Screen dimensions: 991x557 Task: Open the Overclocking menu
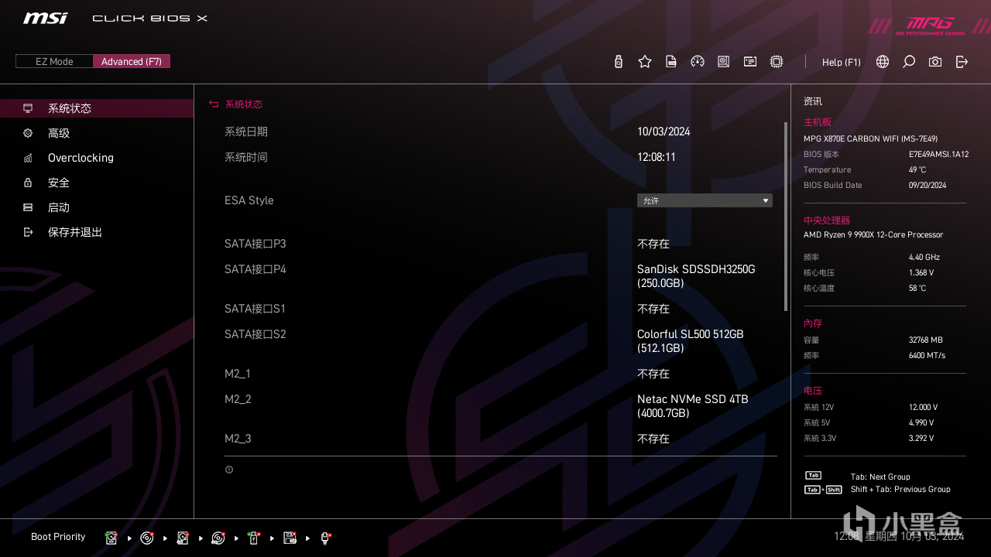[x=97, y=158]
